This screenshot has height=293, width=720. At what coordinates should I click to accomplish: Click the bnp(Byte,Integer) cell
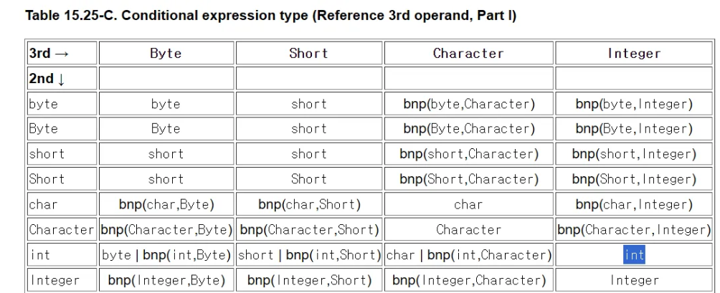coord(634,129)
